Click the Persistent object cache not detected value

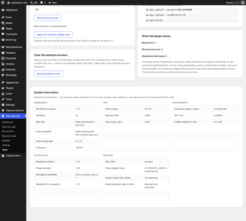click(x=220, y=109)
